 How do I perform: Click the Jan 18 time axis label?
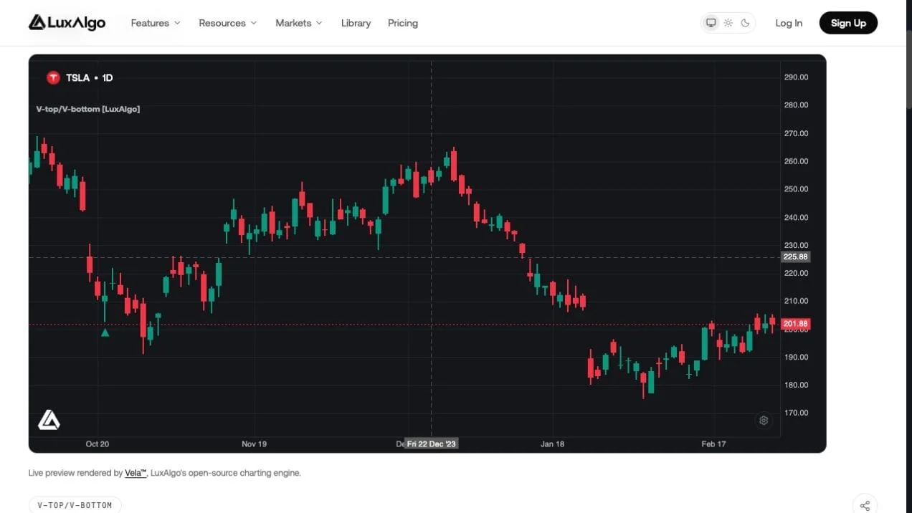coord(552,444)
